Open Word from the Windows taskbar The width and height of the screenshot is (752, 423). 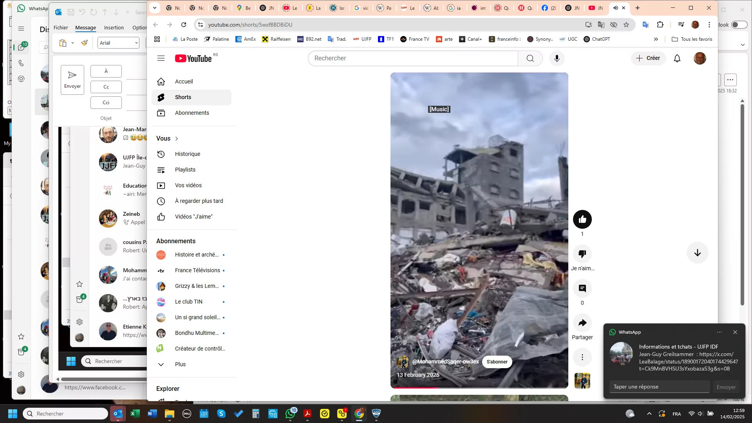point(152,414)
